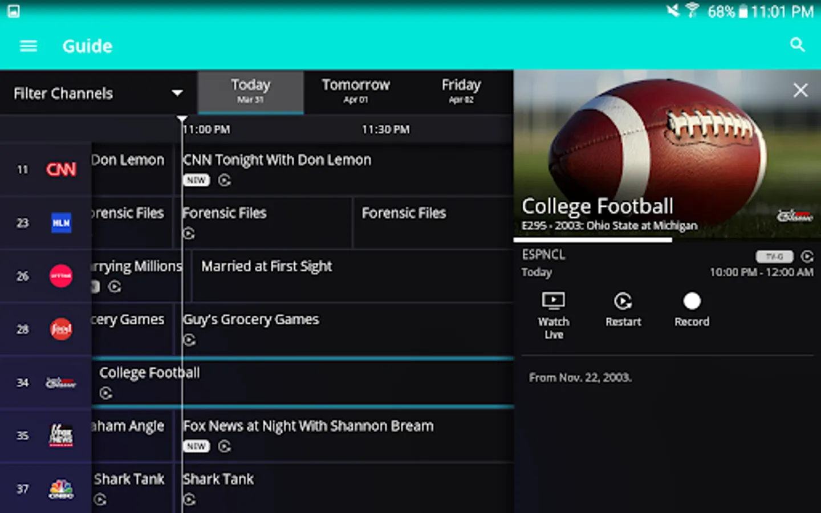Click the 11:30 PM time label
This screenshot has height=513, width=821.
point(385,129)
